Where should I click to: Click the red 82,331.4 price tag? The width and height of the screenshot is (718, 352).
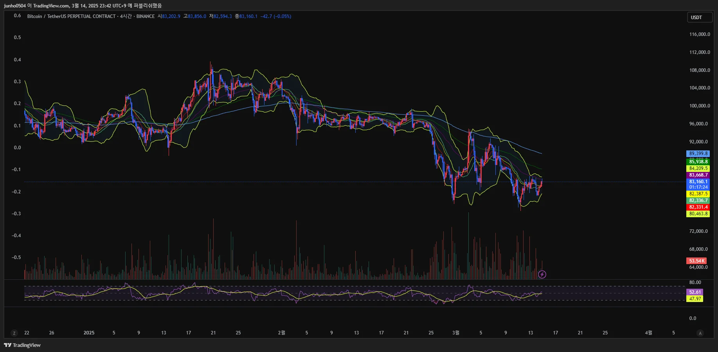[x=698, y=207]
